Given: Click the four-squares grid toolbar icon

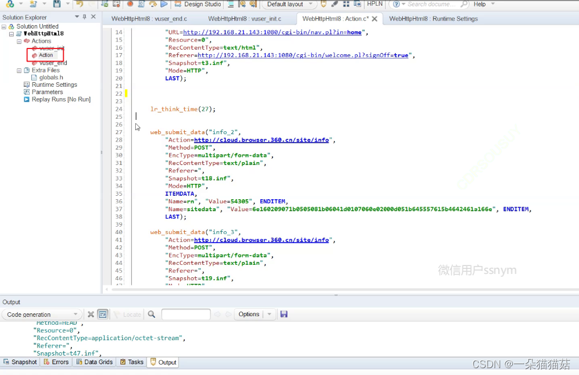Looking at the screenshot, I should point(346,4).
